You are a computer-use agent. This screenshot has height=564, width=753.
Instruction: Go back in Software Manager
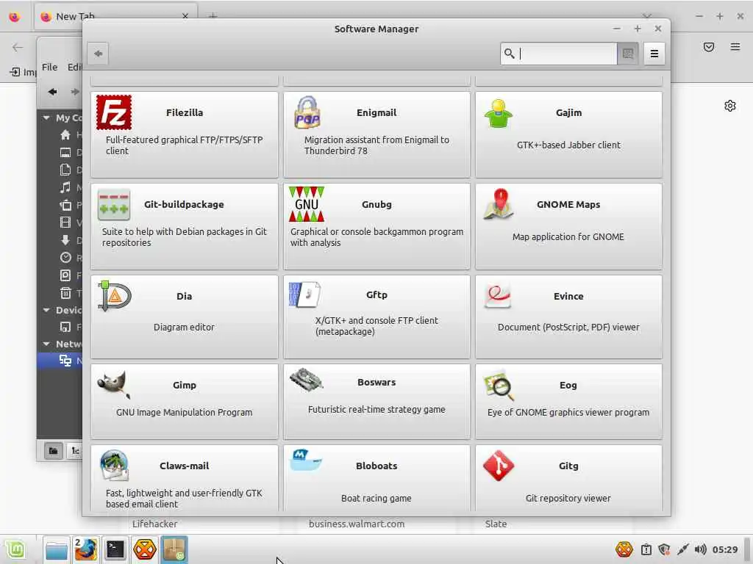[x=98, y=53]
